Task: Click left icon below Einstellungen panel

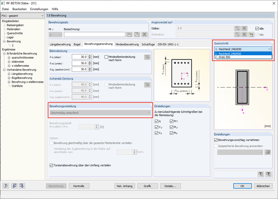Action: pyautogui.click(x=261, y=174)
